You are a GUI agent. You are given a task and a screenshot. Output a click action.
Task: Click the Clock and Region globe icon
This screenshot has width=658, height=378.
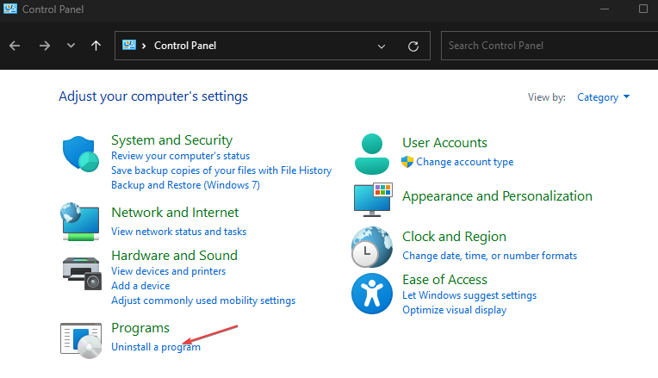pos(372,247)
